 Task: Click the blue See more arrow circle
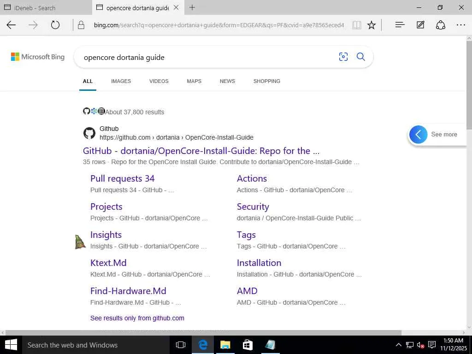(x=418, y=135)
